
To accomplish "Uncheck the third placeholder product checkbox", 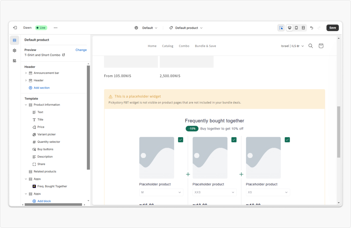I will pos(287,140).
